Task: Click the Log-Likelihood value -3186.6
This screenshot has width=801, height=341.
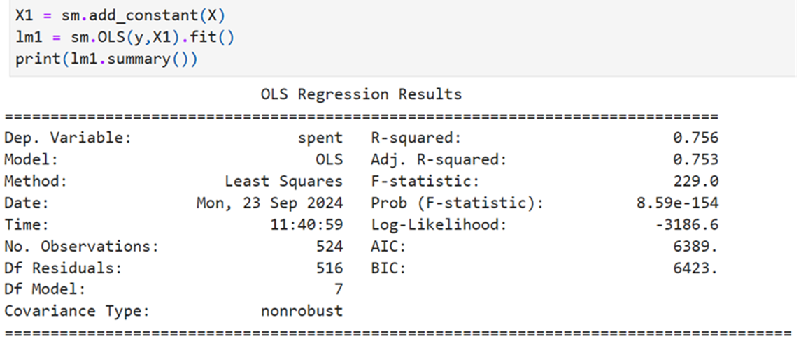Action: 686,224
